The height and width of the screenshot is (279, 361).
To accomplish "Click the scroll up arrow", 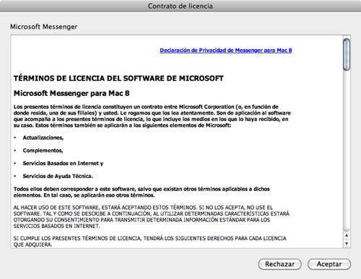I will (347, 235).
